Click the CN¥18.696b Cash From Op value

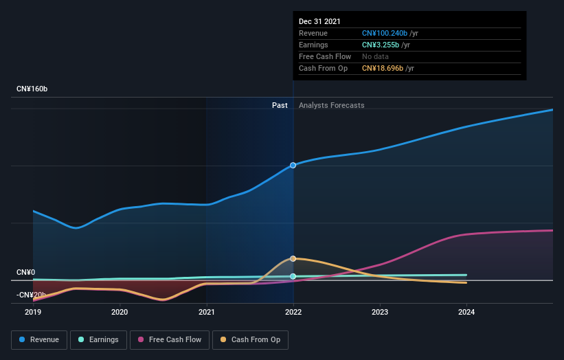(x=383, y=68)
